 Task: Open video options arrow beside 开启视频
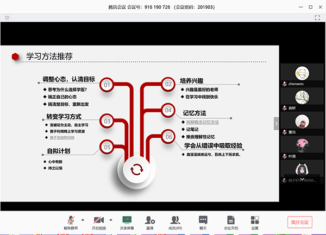pos(111,220)
